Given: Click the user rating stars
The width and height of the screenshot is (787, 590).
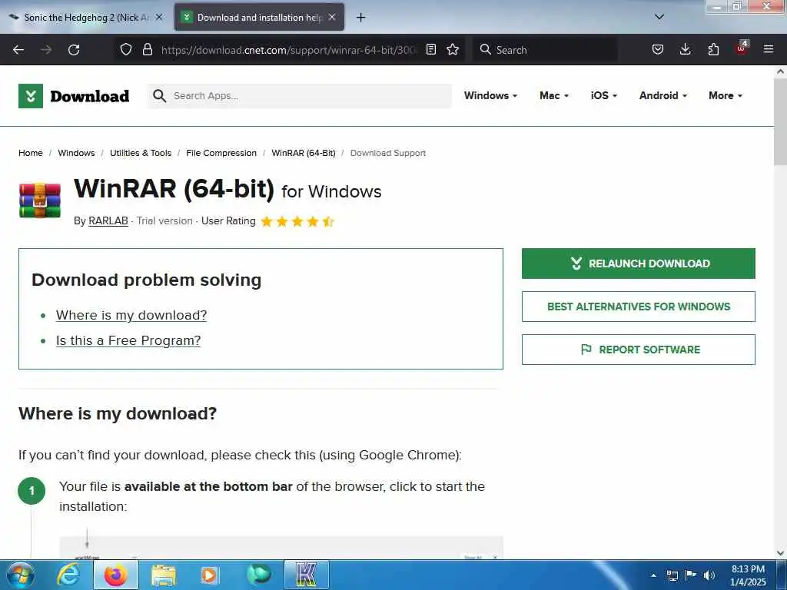Looking at the screenshot, I should [297, 221].
